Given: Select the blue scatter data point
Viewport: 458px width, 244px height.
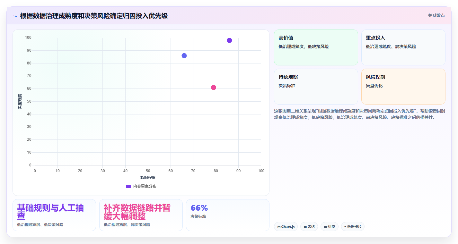Looking at the screenshot, I should tap(184, 56).
